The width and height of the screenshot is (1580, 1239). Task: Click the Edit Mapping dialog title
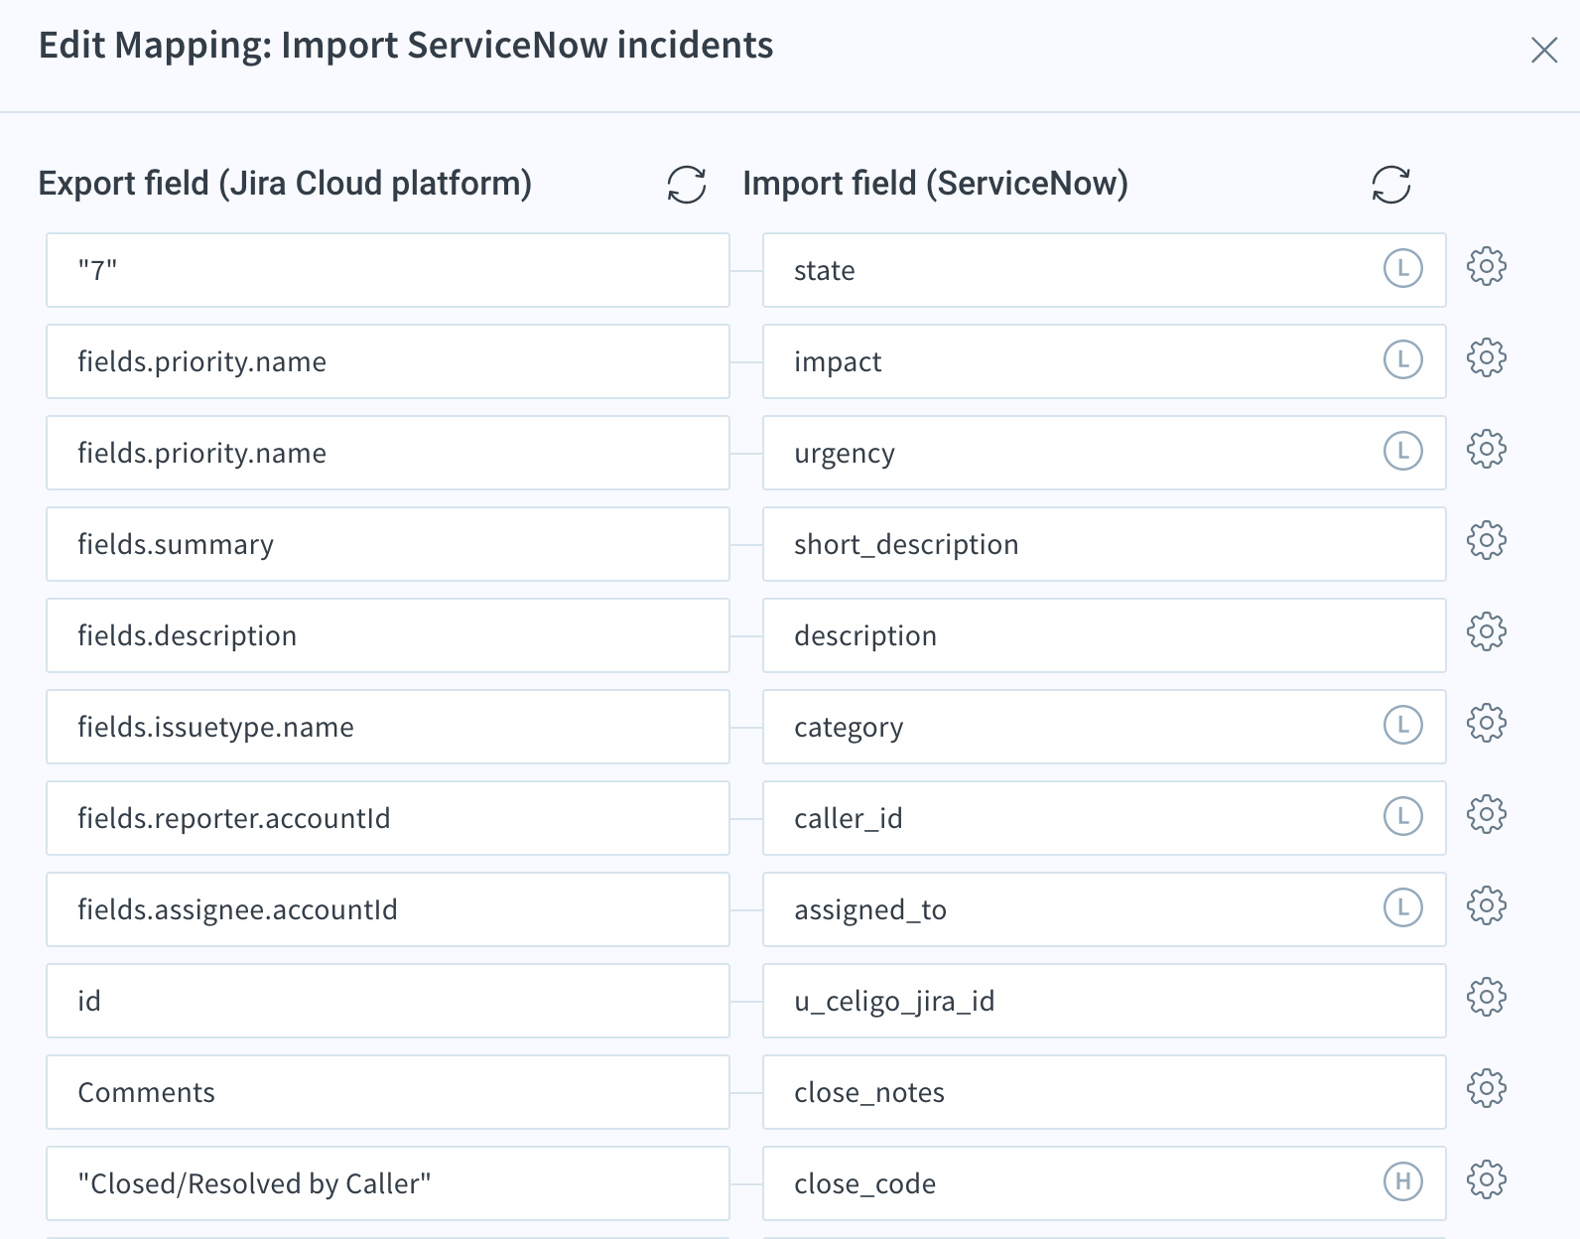click(x=406, y=46)
